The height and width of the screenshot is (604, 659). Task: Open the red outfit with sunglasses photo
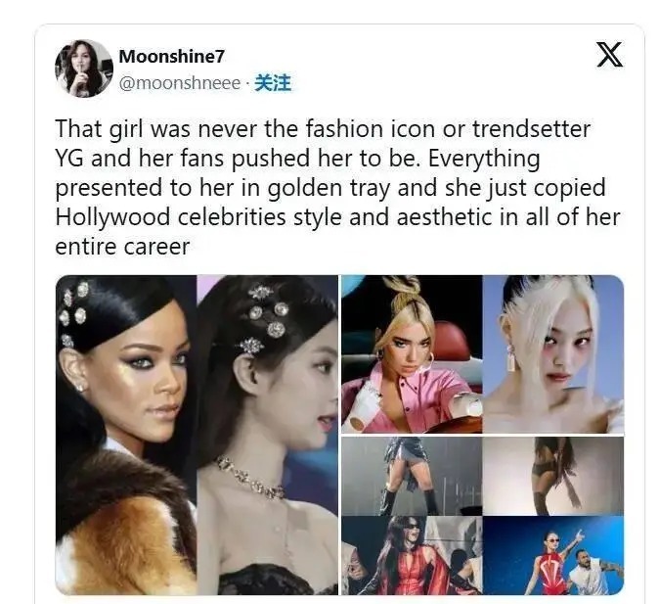412,555
